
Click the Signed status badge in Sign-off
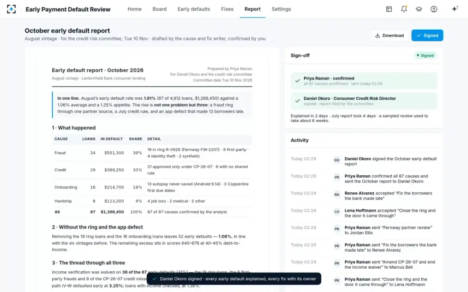click(x=425, y=55)
